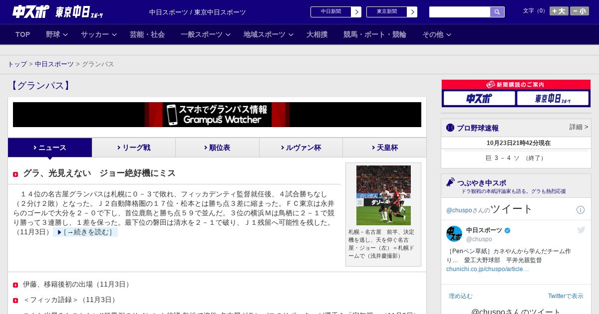Image resolution: width=599 pixels, height=314 pixels.
Task: Expand the その他 menu
Action: (437, 34)
